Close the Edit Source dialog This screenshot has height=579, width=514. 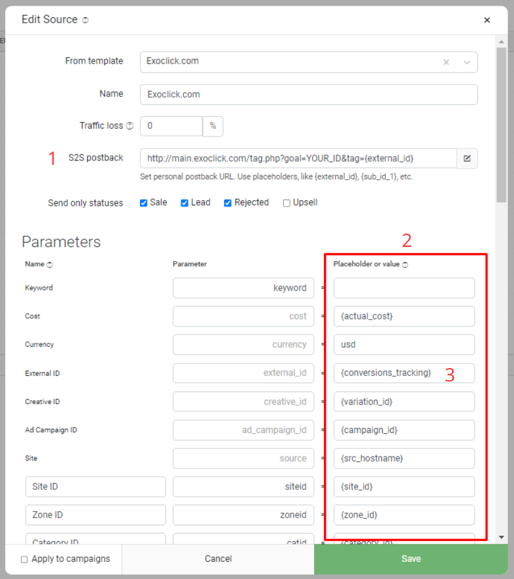click(x=487, y=20)
